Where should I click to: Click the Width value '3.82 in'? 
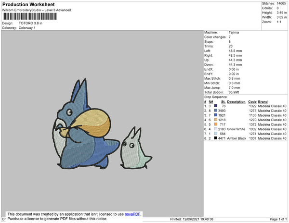click(x=281, y=17)
